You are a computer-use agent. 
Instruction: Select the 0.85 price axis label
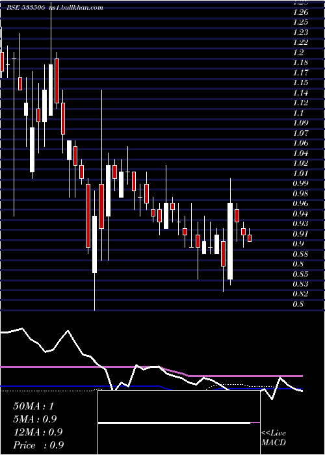coord(300,274)
